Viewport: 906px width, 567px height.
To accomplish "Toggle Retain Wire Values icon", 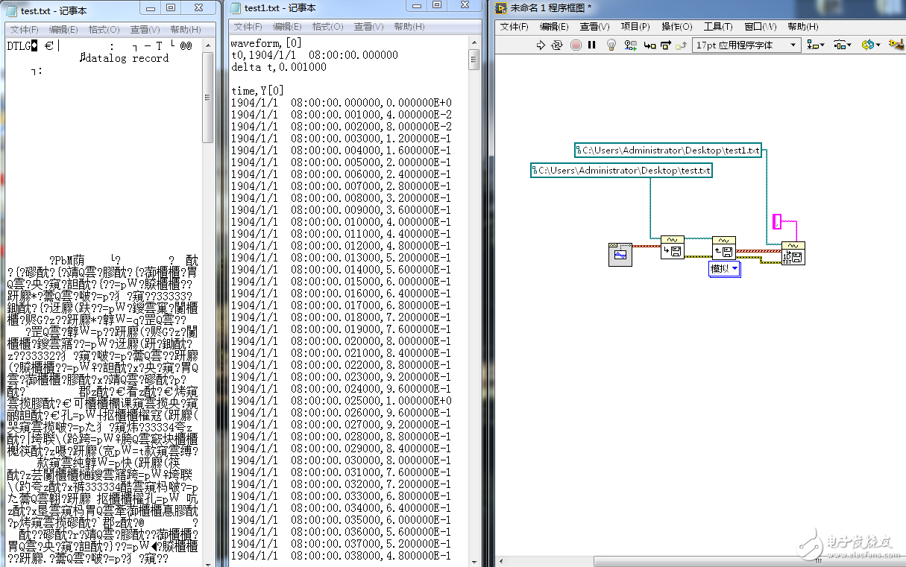I will (631, 45).
